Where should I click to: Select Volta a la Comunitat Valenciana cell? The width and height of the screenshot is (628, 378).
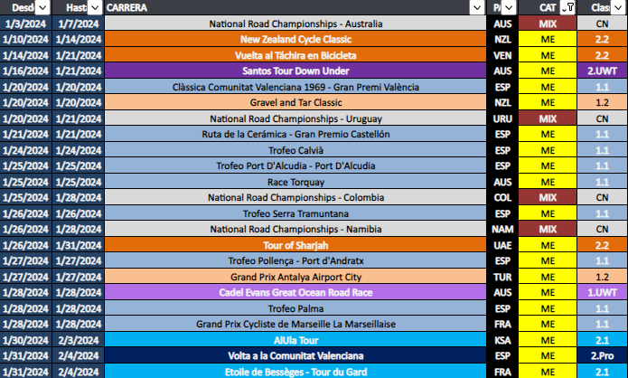[x=295, y=356]
